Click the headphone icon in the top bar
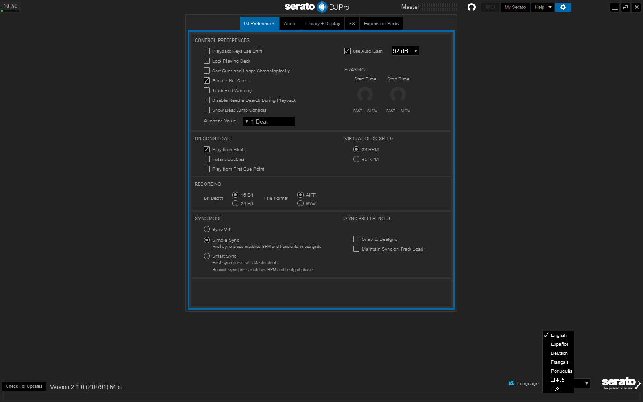643x402 pixels. click(471, 7)
